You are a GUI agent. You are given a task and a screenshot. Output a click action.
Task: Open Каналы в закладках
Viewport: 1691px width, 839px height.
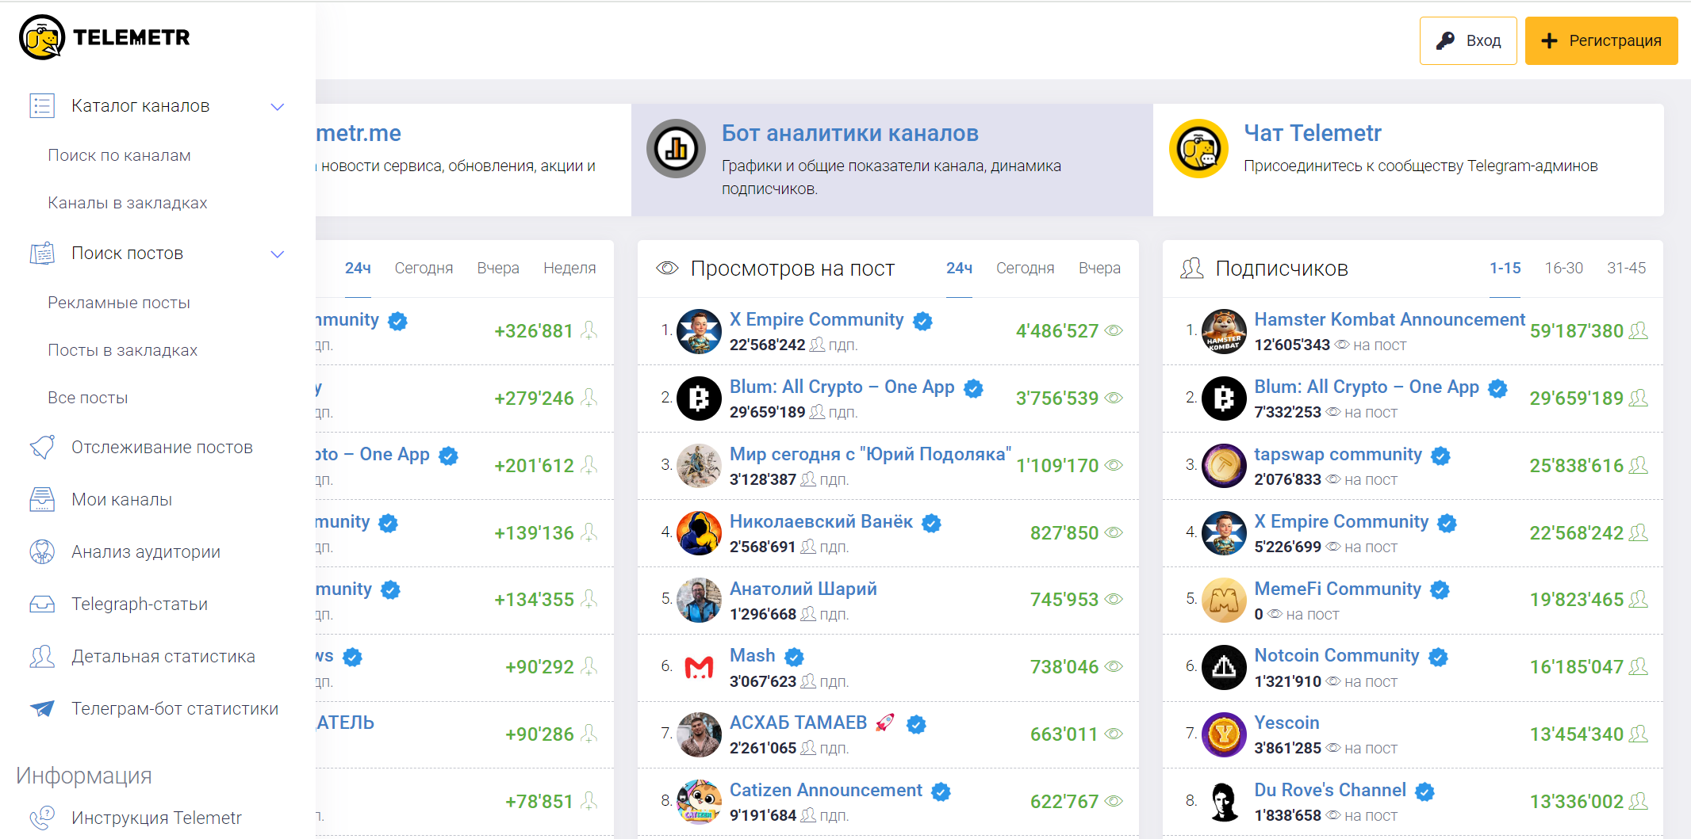tap(127, 203)
